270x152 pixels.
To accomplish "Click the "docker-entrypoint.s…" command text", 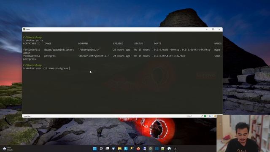I will pyautogui.click(x=94, y=56).
